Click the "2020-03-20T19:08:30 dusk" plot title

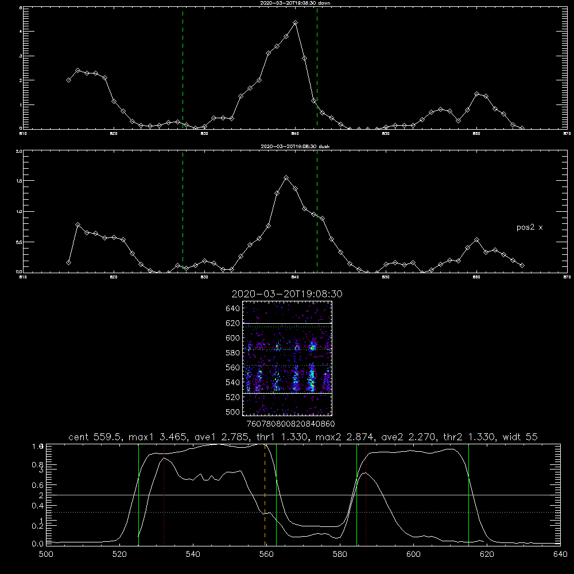[x=295, y=146]
